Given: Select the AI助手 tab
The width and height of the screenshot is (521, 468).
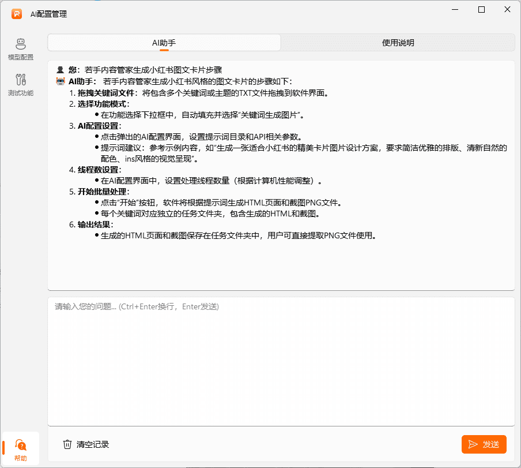Looking at the screenshot, I should 164,42.
